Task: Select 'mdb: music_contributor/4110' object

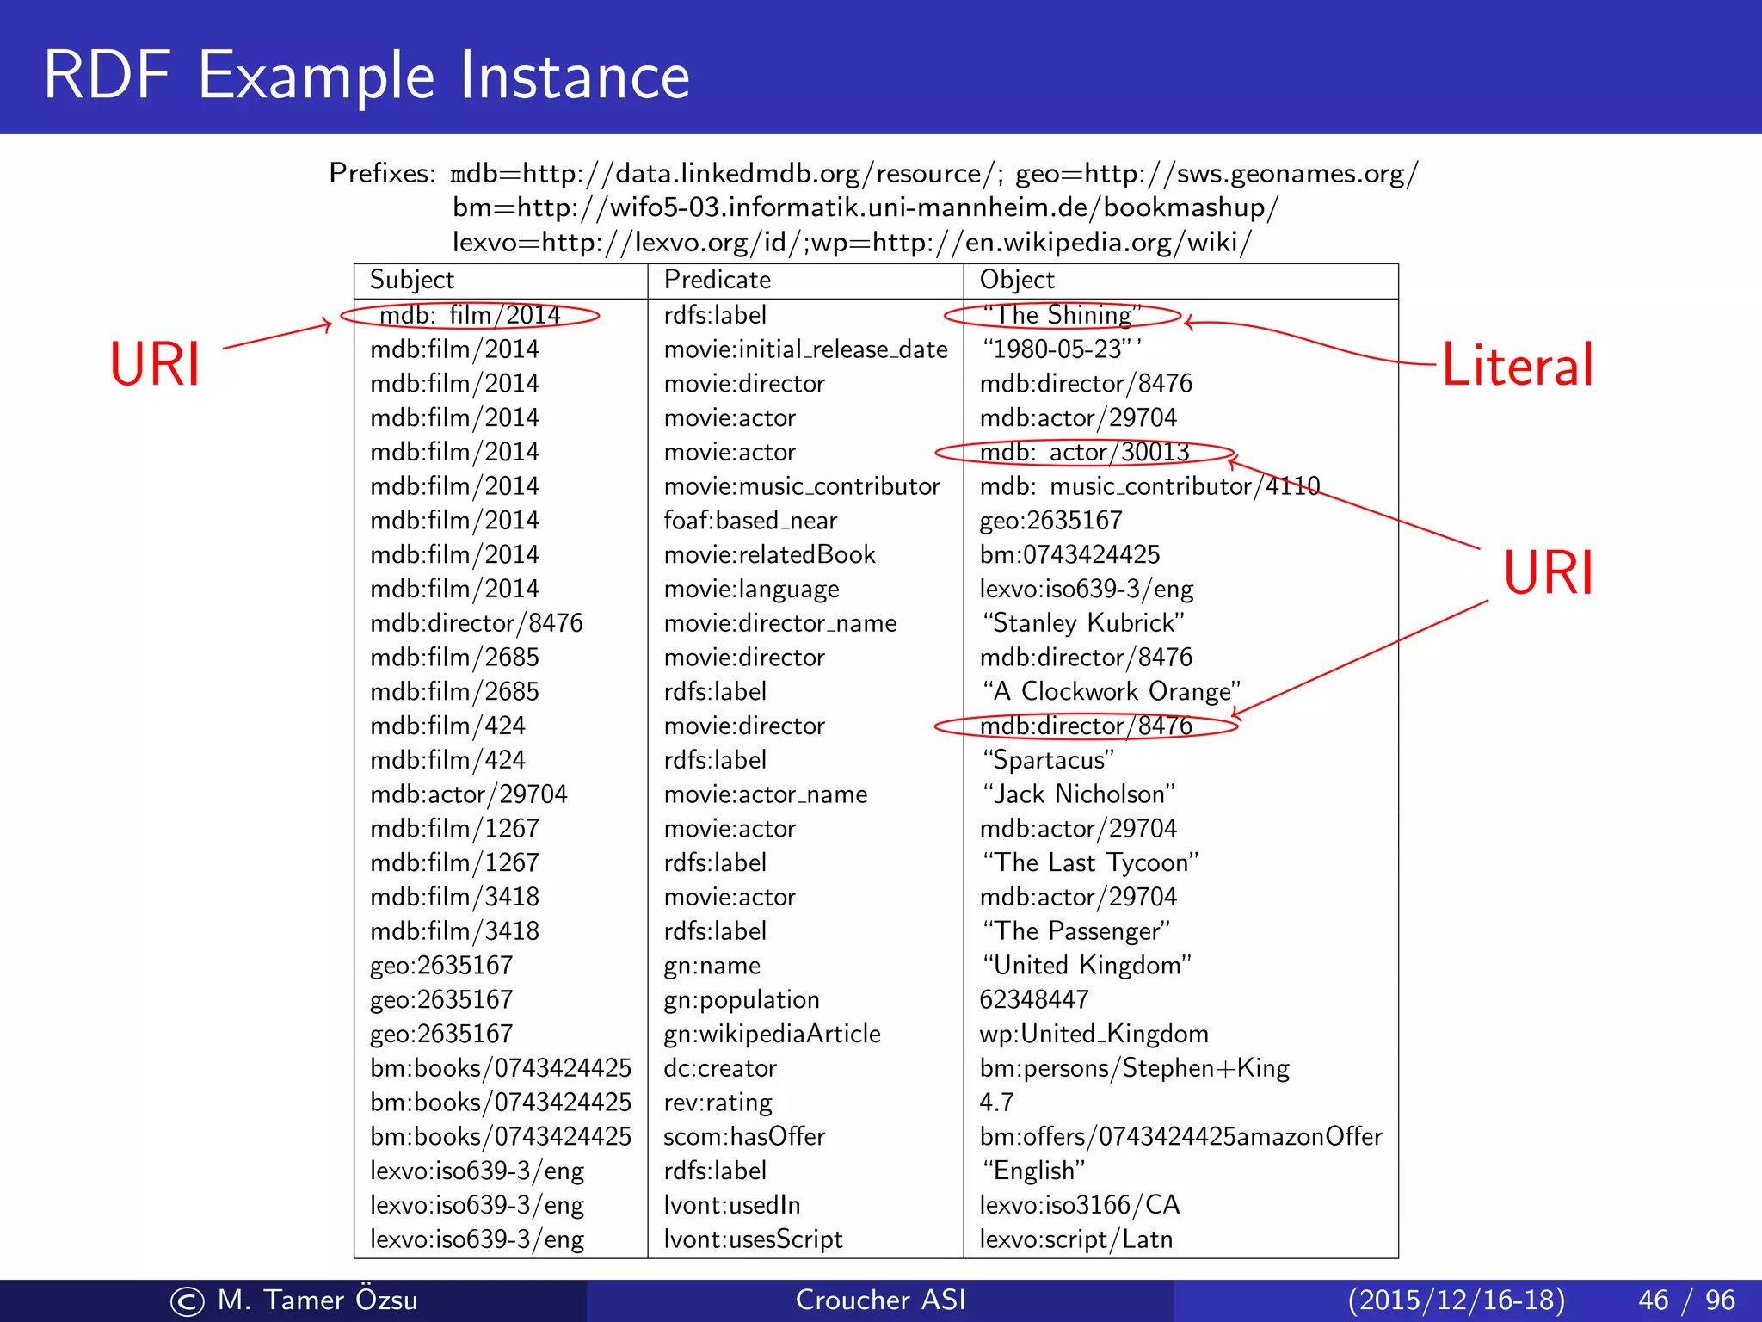Action: [1149, 486]
